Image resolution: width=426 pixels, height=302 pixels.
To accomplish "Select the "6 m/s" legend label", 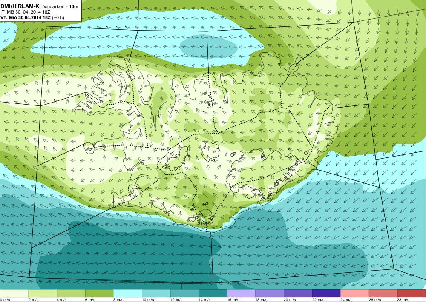I will pos(90,300).
